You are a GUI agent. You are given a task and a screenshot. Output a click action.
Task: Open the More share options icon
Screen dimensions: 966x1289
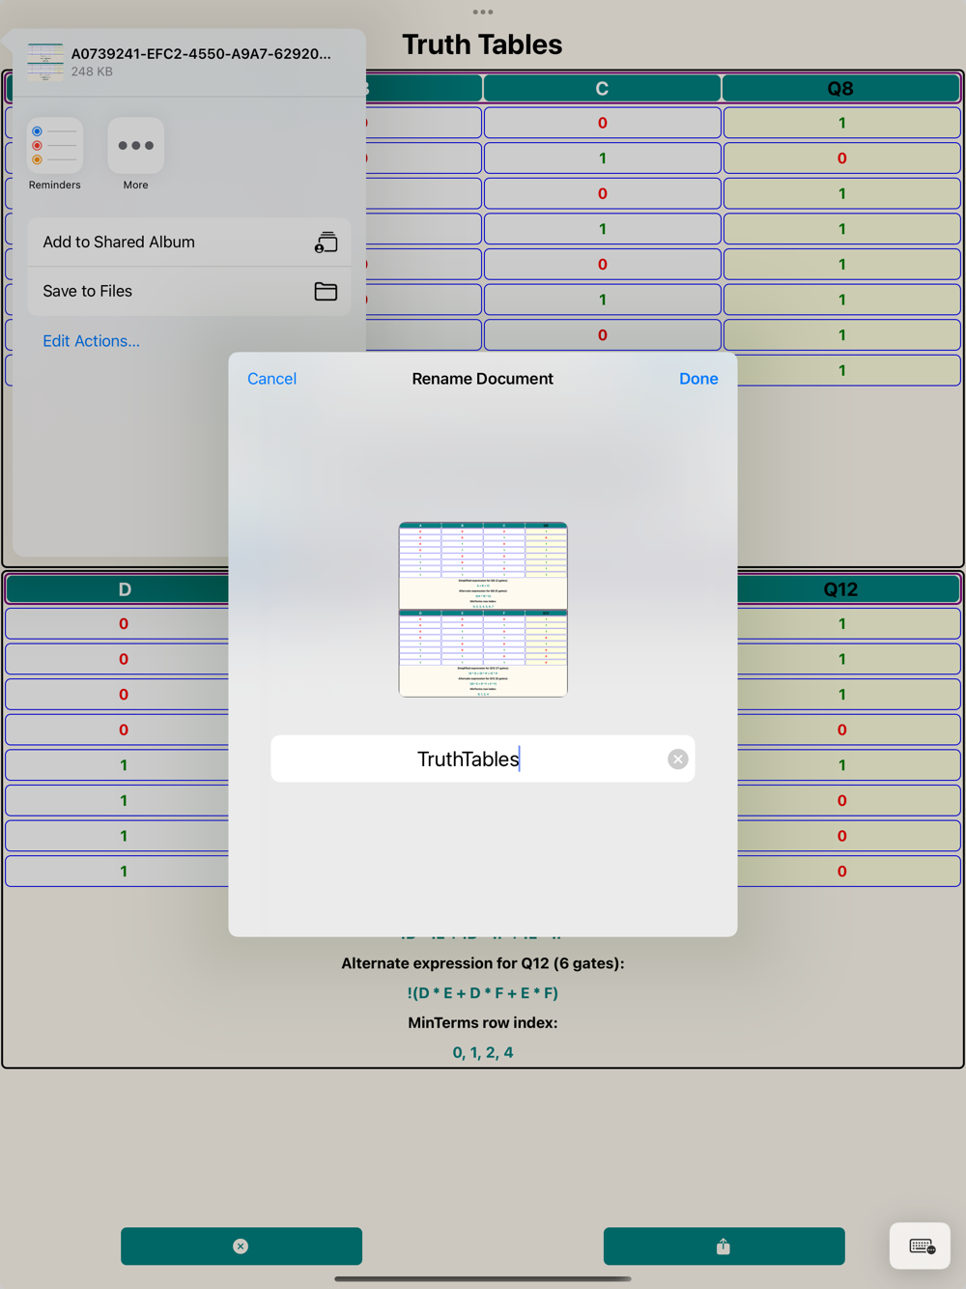coord(135,146)
